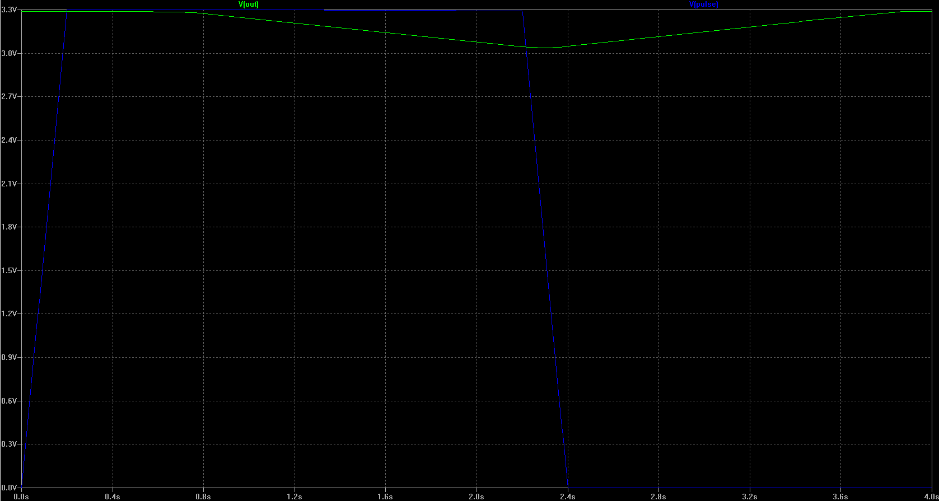Click the 1.6s time axis label
The image size is (939, 501).
(x=385, y=497)
